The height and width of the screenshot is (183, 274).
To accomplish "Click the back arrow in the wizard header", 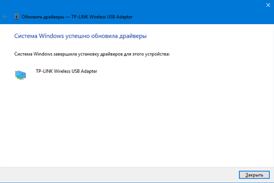I will 5,17.
